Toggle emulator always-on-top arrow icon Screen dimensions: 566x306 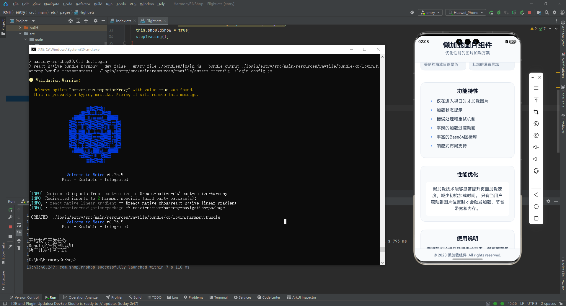tap(536, 100)
